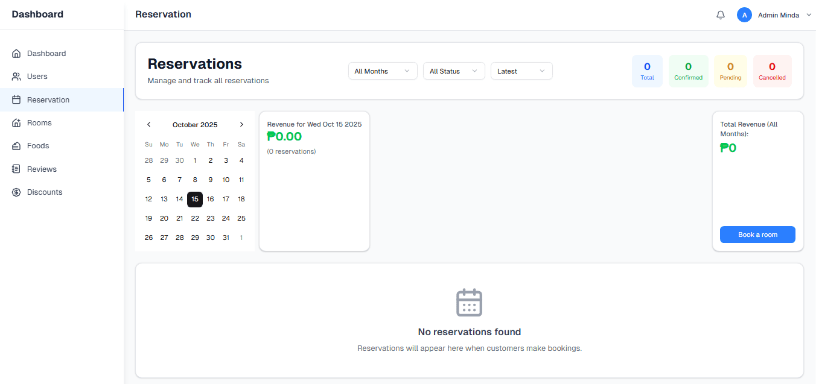Screen dimensions: 816x384
Task: Expand the Admin Minda account menu
Action: click(x=809, y=15)
